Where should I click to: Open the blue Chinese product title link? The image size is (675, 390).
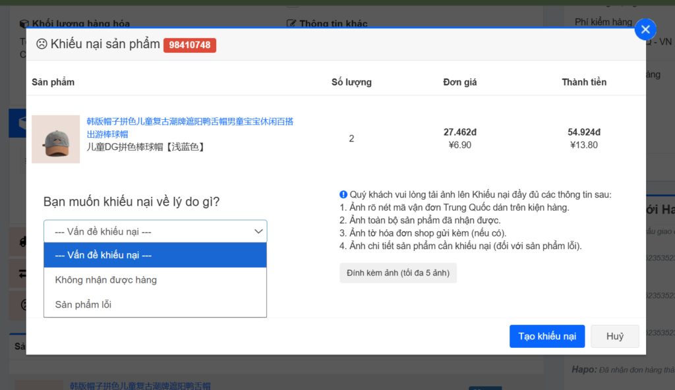pyautogui.click(x=190, y=127)
